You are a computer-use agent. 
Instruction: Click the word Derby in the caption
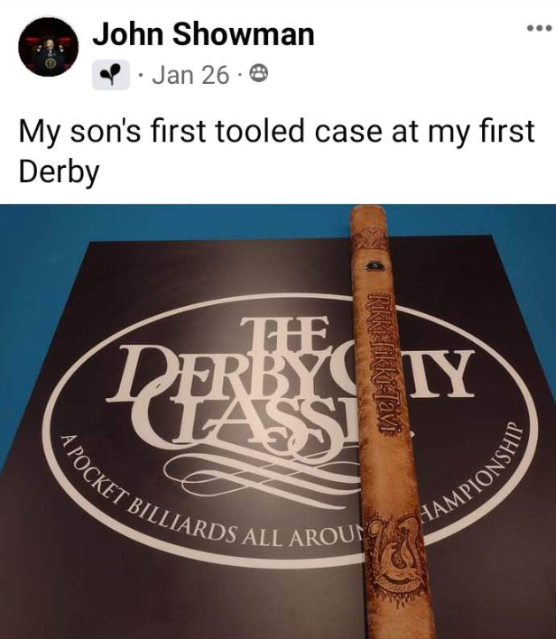coord(59,172)
